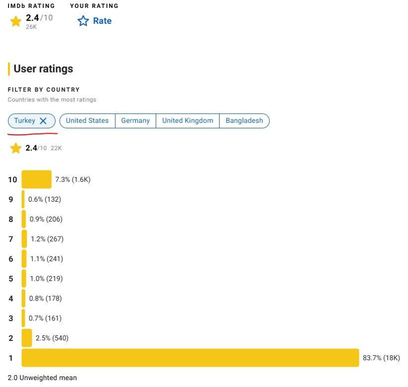The image size is (408, 387).
Task: Click the 2.0 Unweighted mean text
Action: click(x=42, y=378)
